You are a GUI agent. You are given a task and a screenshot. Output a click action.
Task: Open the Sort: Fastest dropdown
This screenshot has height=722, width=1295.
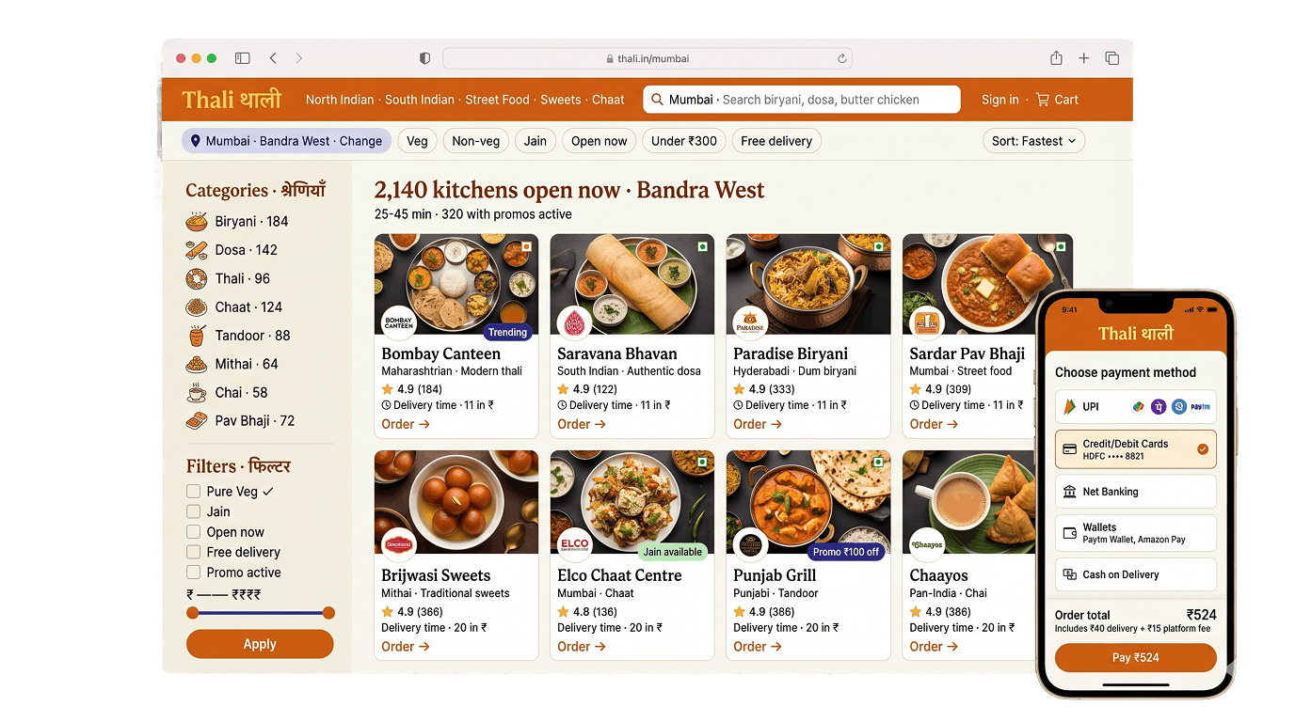[1033, 141]
